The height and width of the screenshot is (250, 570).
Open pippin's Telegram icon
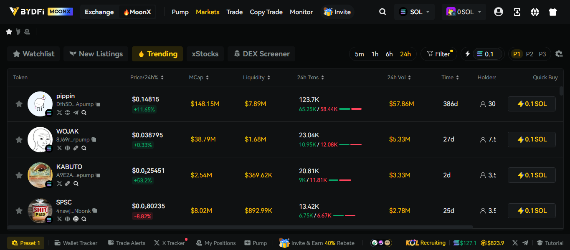[x=76, y=112]
